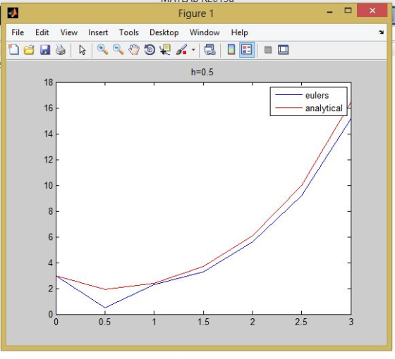Click the MATLAB logo in title bar

tap(13, 13)
